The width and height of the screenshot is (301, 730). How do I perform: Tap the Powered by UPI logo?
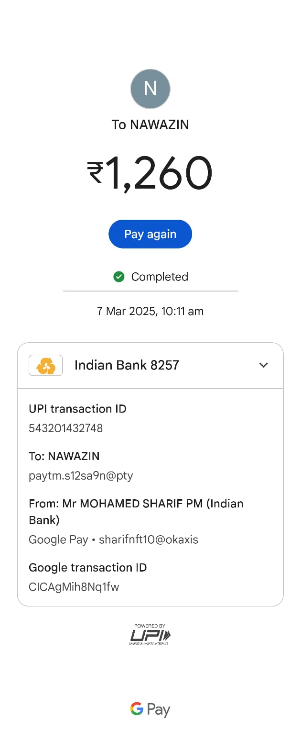(x=150, y=634)
